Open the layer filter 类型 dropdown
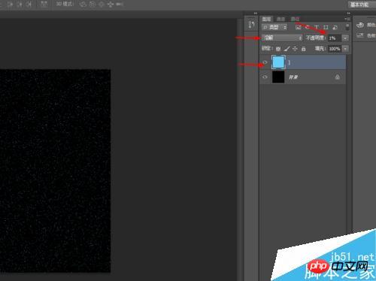The width and height of the screenshot is (376, 281). click(274, 27)
